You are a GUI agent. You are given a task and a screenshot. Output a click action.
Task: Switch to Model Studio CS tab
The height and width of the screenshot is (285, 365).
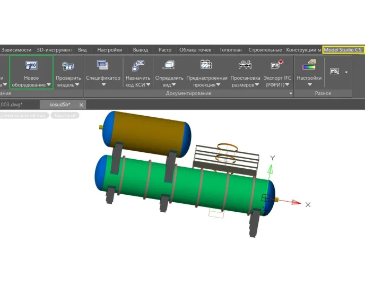click(x=343, y=50)
